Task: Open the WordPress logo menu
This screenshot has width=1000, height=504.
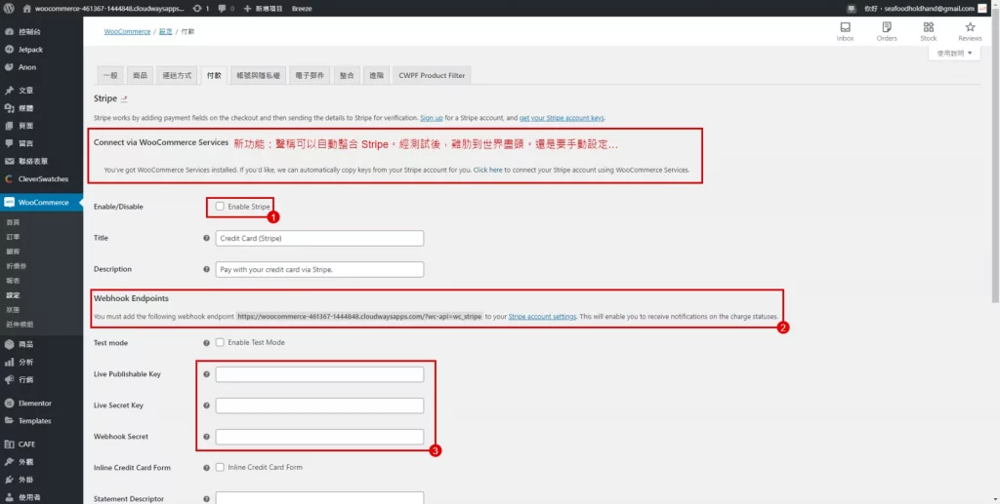Action: point(9,8)
